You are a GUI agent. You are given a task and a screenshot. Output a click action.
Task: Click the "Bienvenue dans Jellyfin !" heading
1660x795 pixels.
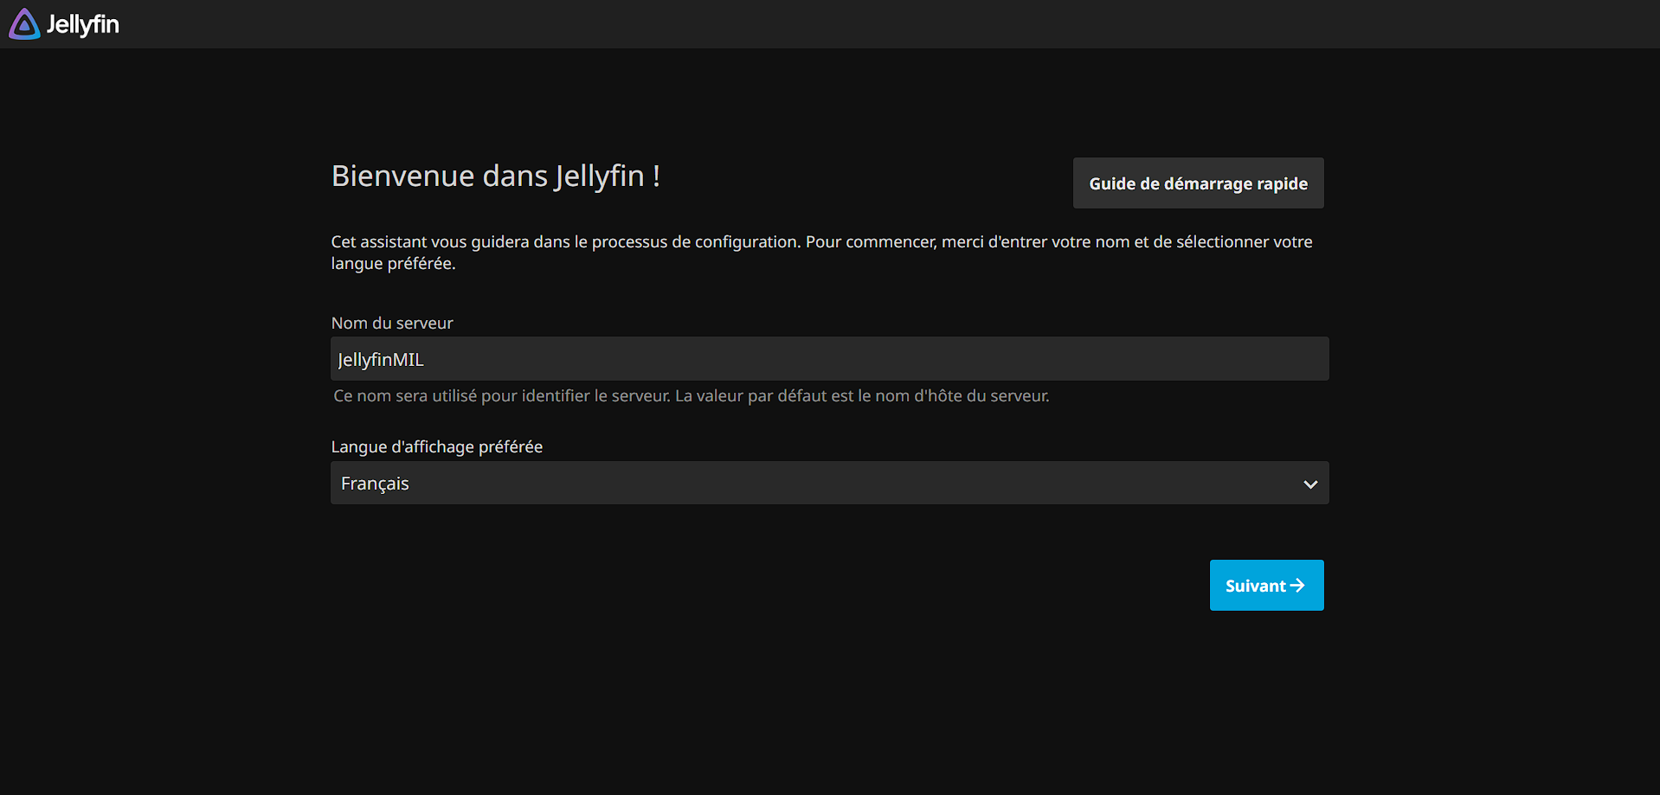pos(496,176)
